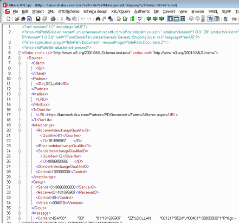
Task: Collapse the Order root element
Action: click(19, 53)
